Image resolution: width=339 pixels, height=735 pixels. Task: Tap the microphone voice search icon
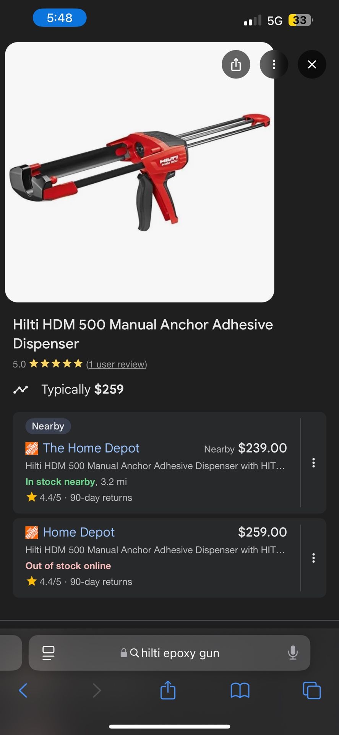[293, 653]
